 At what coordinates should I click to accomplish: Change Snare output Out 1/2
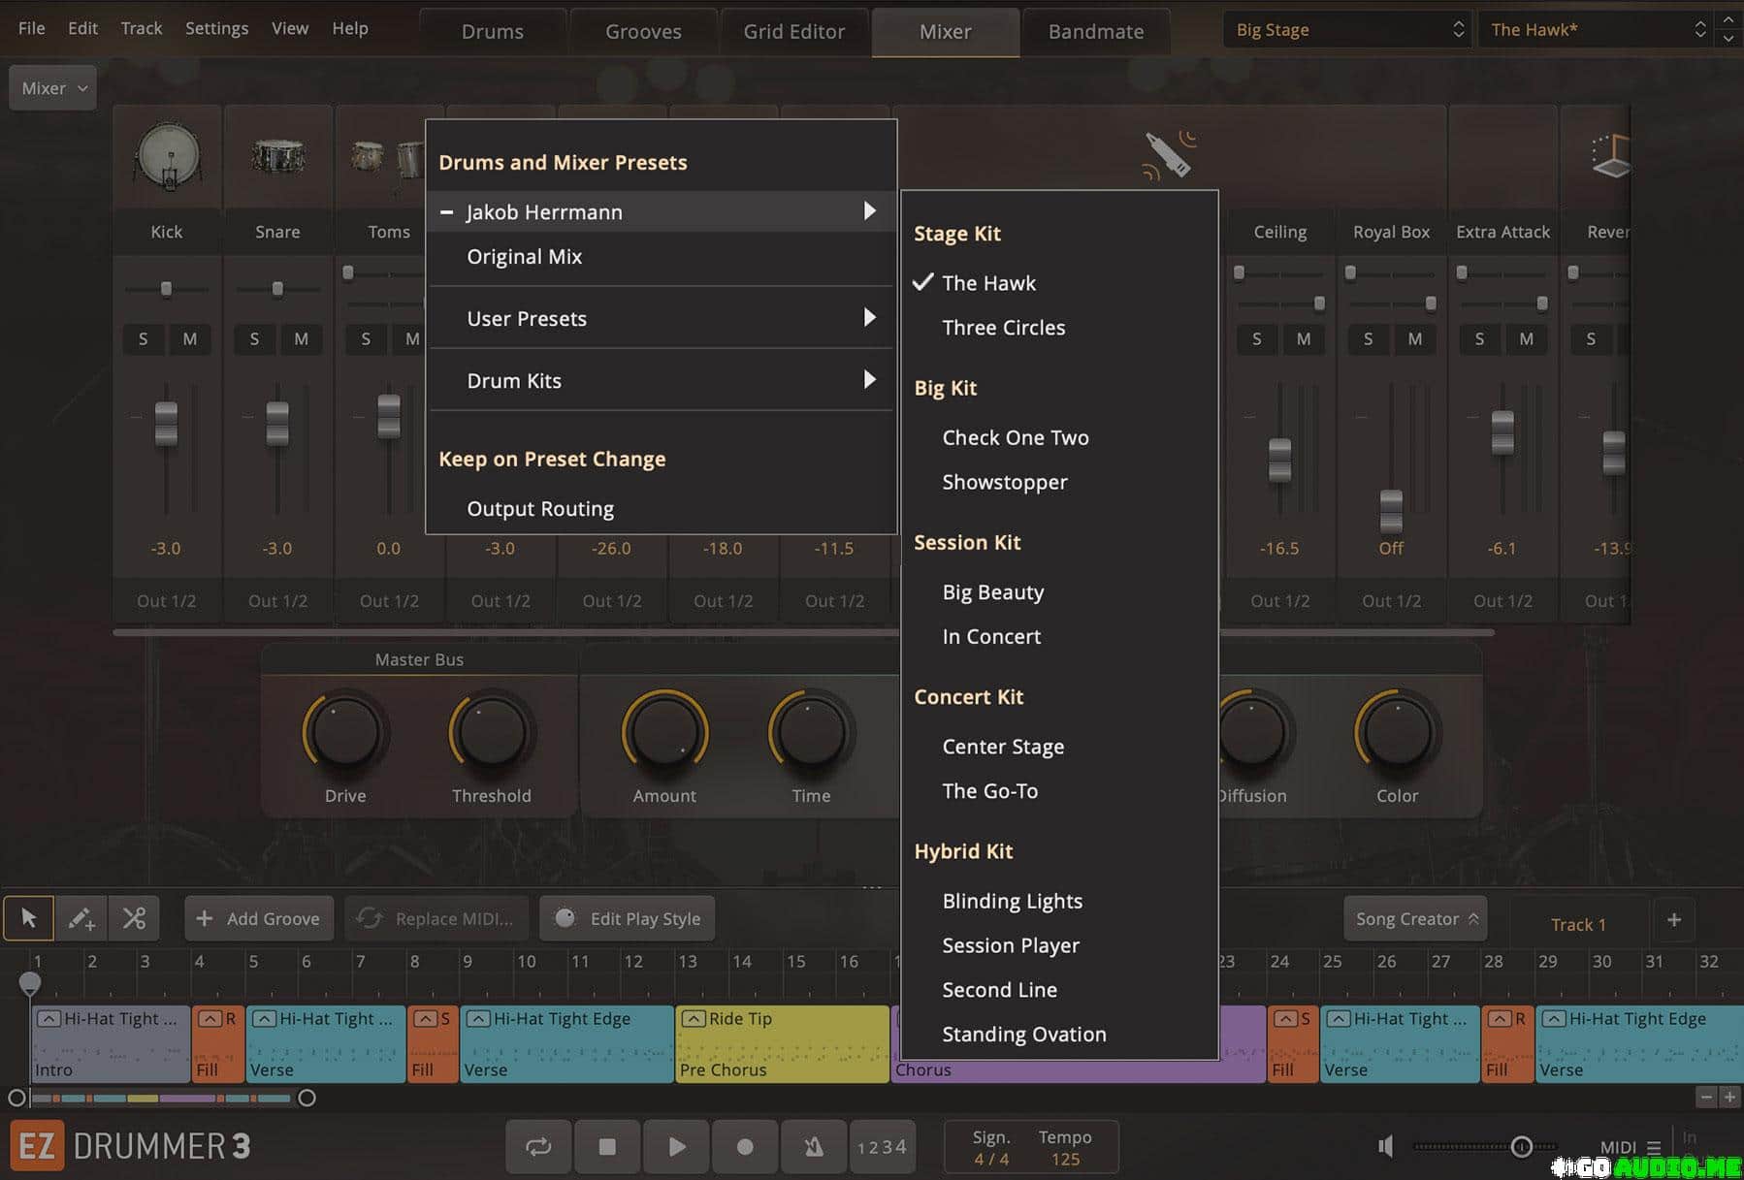(277, 601)
